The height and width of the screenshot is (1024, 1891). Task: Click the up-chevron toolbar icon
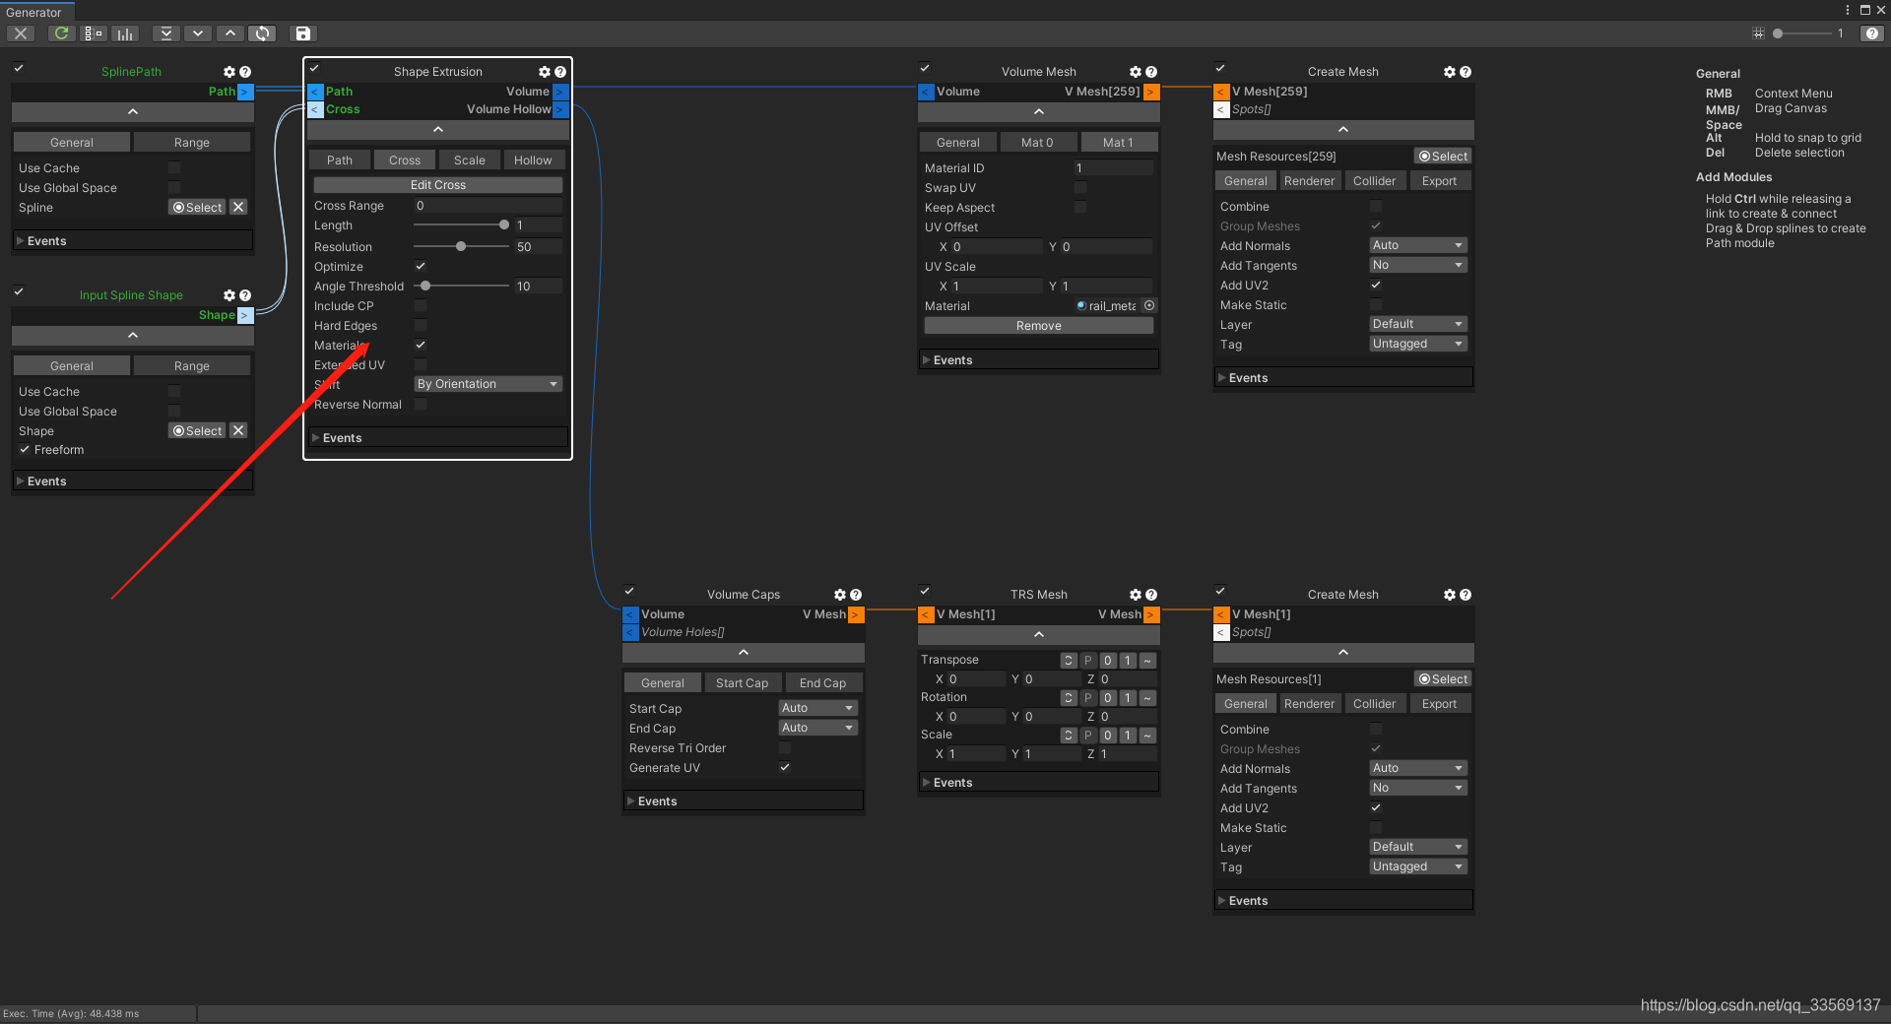pyautogui.click(x=229, y=33)
